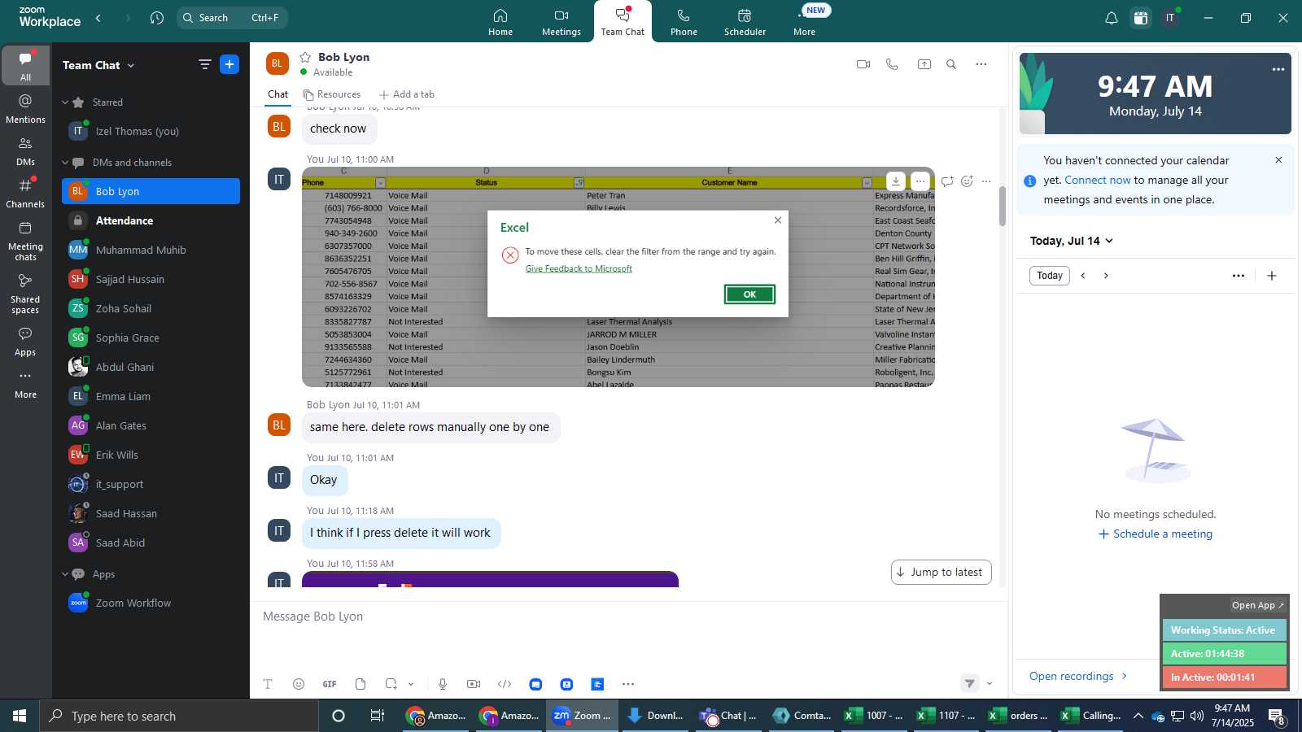Insert a code snippet in composer
This screenshot has width=1302, height=732.
505,684
